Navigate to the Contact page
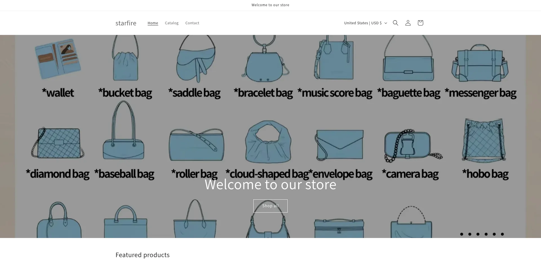Viewport: 541px width, 280px height. (192, 23)
